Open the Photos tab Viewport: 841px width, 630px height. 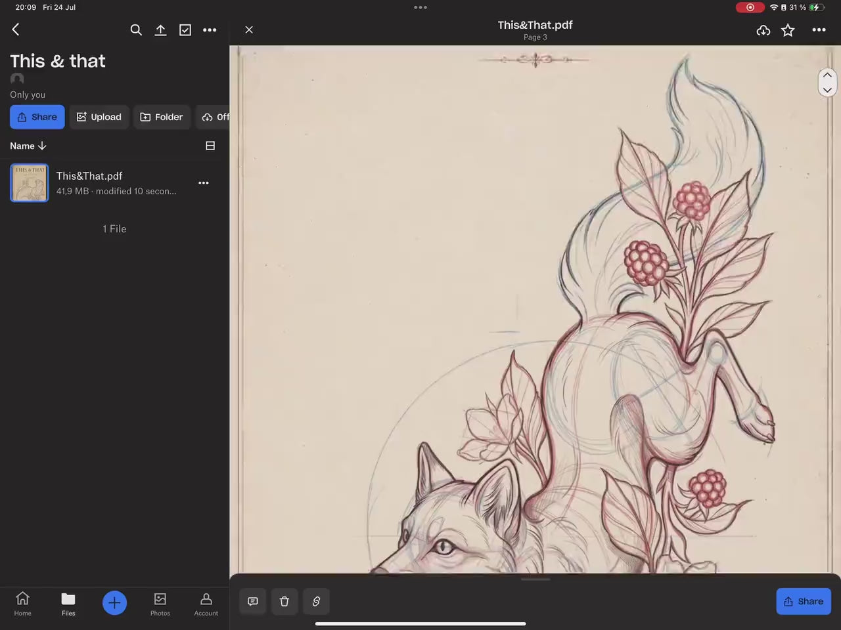[160, 604]
